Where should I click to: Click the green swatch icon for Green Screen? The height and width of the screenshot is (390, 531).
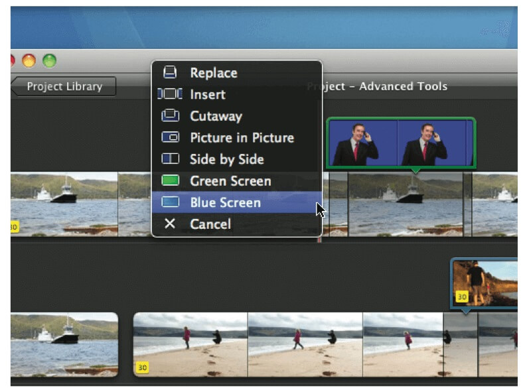[171, 180]
